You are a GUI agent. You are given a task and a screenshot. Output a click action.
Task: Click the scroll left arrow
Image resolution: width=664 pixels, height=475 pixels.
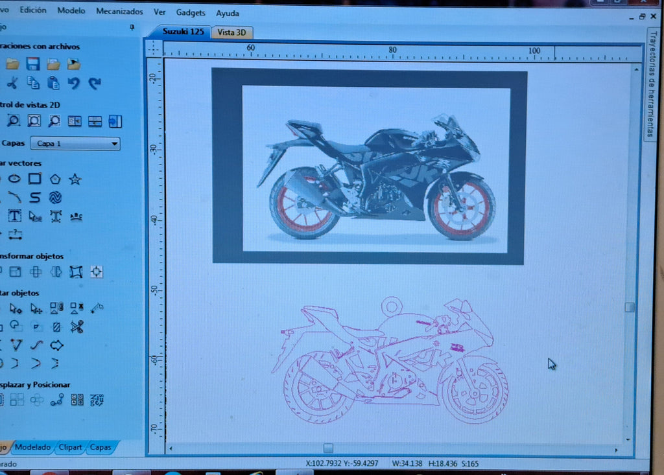pyautogui.click(x=171, y=448)
